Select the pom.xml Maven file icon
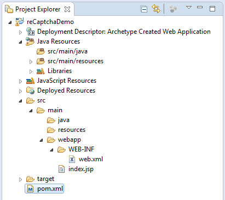 click(x=30, y=189)
